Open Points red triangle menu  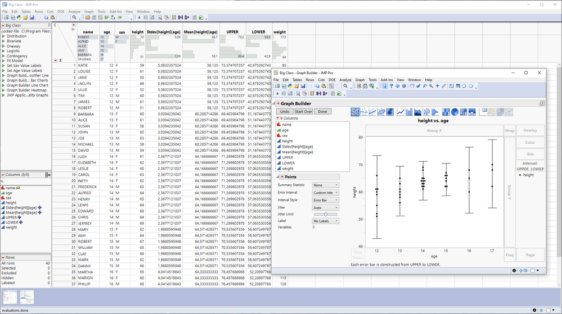[282, 177]
